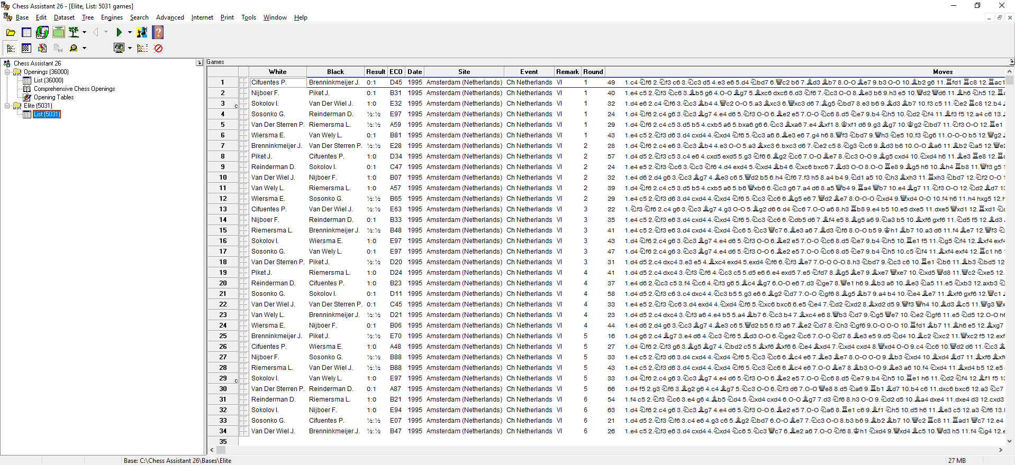The height and width of the screenshot is (465, 1015).
Task: Click marker cell in game row 1
Action: [243, 82]
